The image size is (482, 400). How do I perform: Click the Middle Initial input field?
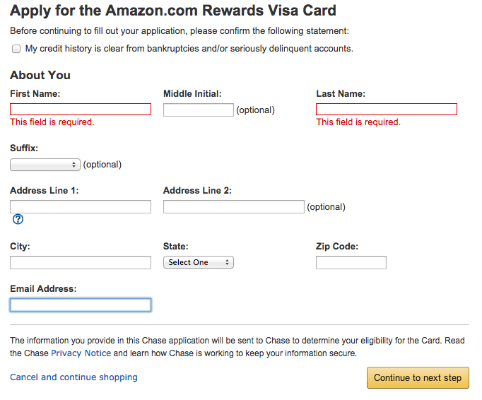[199, 110]
